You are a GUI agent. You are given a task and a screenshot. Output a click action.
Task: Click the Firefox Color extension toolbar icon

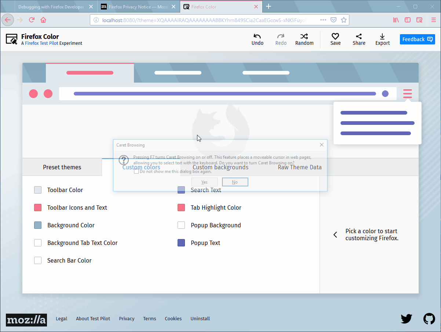(x=419, y=20)
